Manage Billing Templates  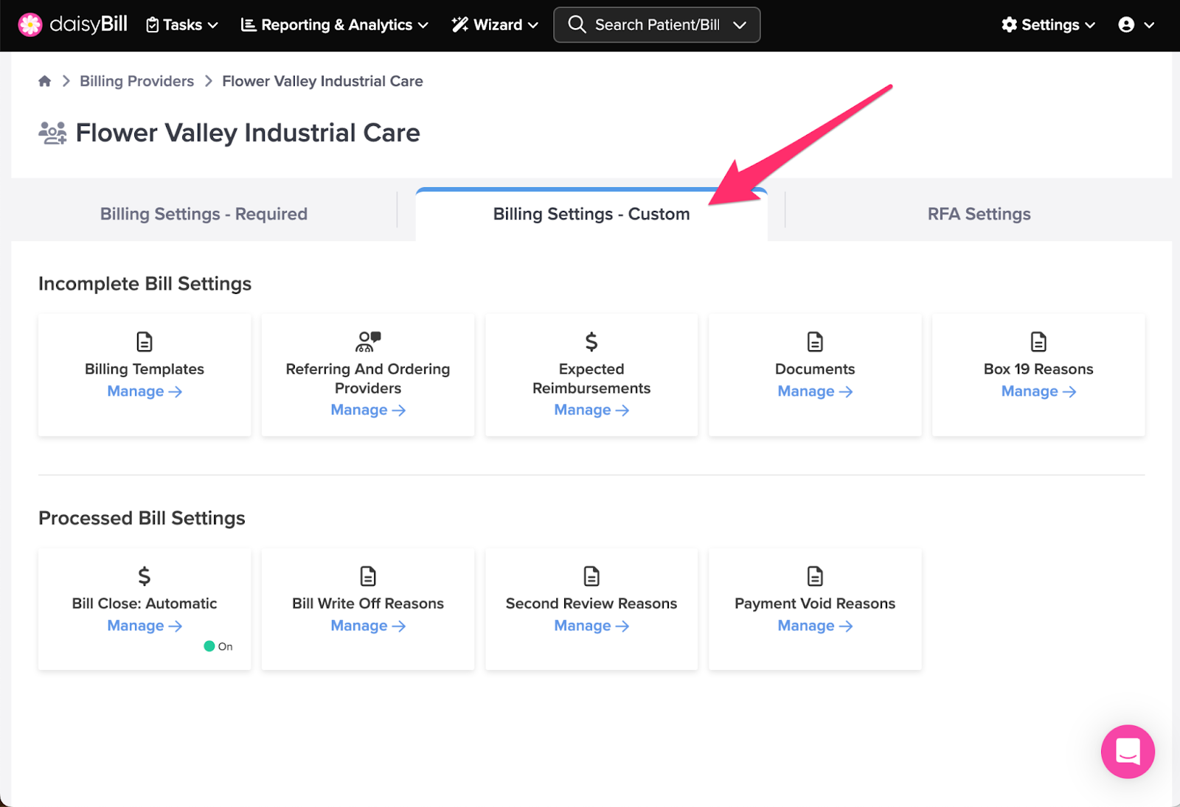[145, 391]
